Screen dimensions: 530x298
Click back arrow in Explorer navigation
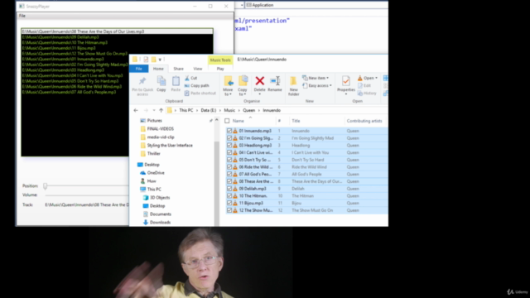(136, 110)
